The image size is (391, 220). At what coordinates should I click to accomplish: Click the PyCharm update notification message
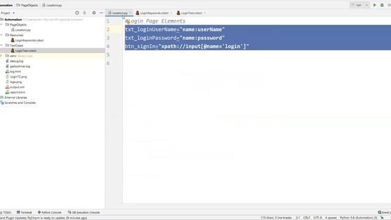point(43,218)
